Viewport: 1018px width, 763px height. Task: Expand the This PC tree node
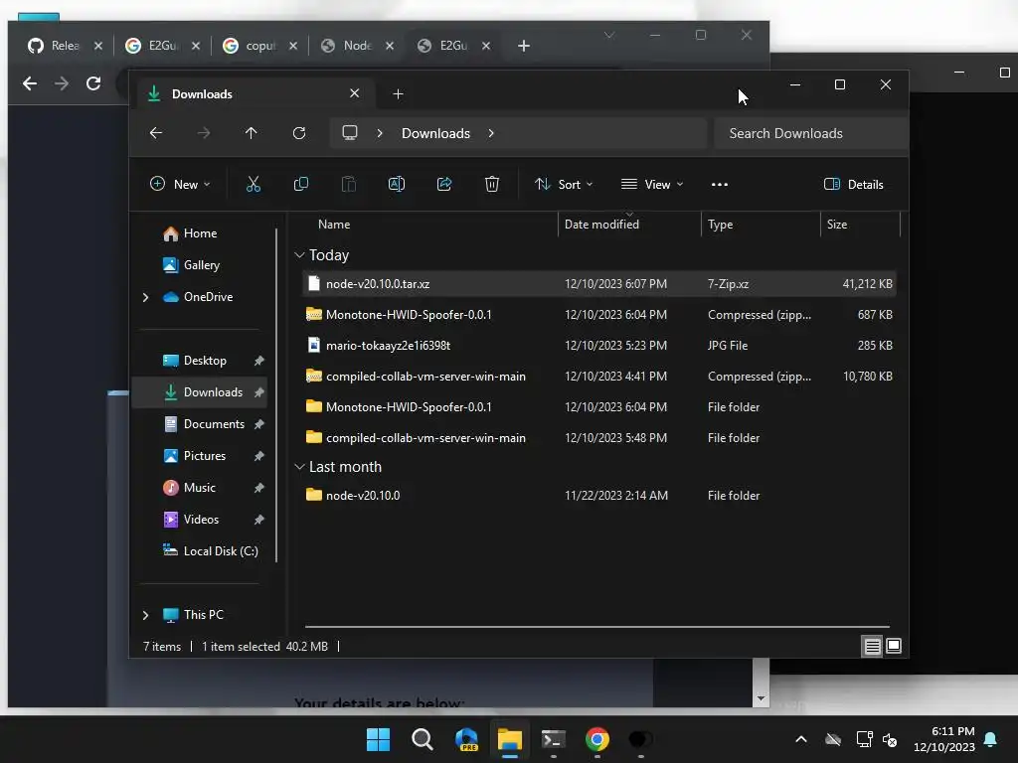point(145,615)
